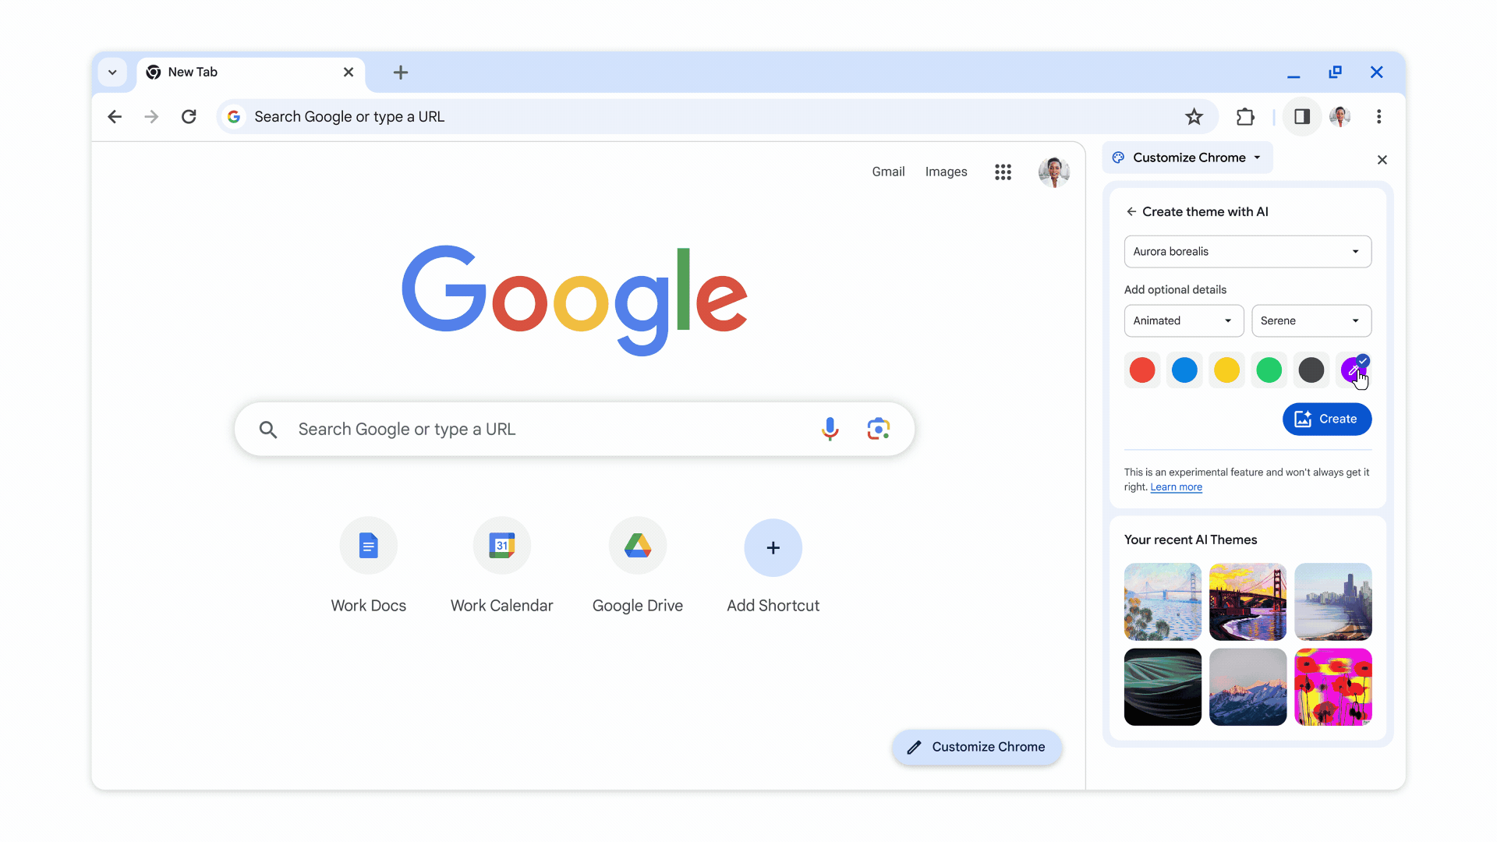
Task: Click the voice search microphone icon
Action: coord(830,429)
